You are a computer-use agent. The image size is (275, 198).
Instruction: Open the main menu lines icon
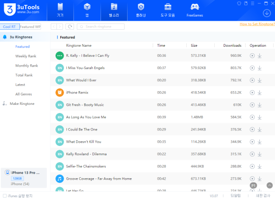[x=253, y=3]
